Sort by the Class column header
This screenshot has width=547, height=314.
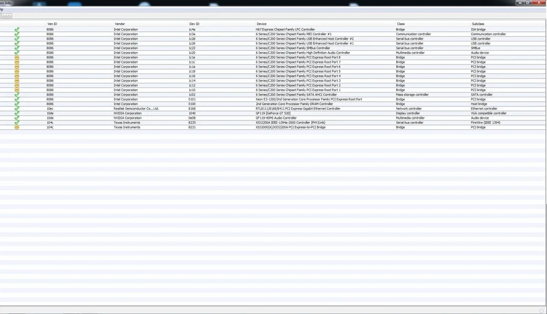tap(401, 24)
